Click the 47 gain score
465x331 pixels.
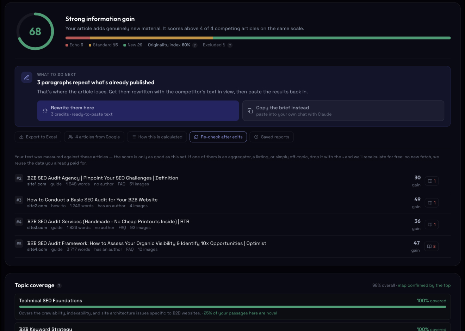click(x=417, y=243)
